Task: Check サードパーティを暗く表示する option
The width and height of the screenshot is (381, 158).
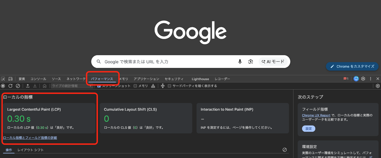Action: (x=170, y=86)
